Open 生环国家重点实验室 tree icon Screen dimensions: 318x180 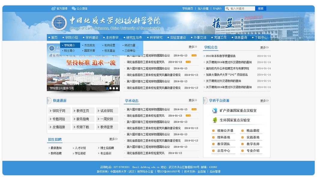point(215,120)
